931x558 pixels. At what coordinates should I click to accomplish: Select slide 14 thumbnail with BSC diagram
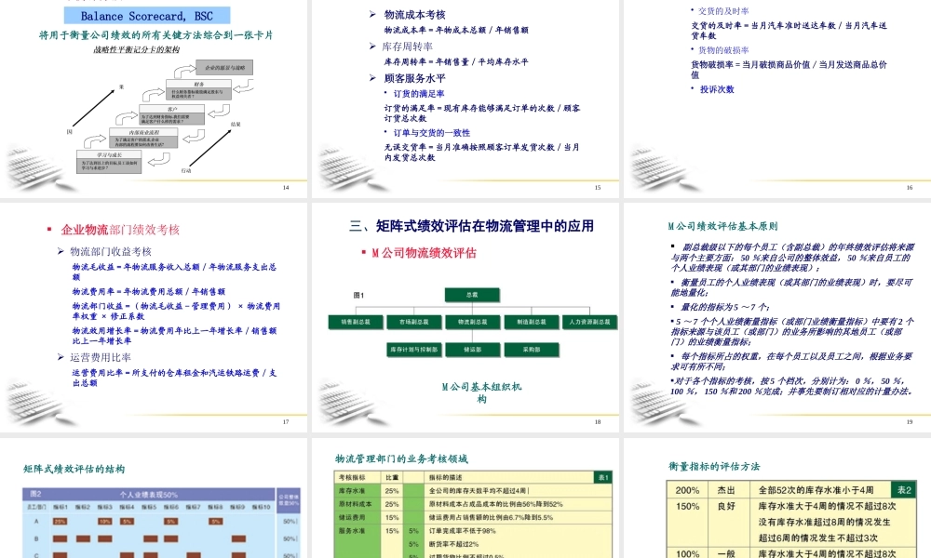pyautogui.click(x=154, y=98)
